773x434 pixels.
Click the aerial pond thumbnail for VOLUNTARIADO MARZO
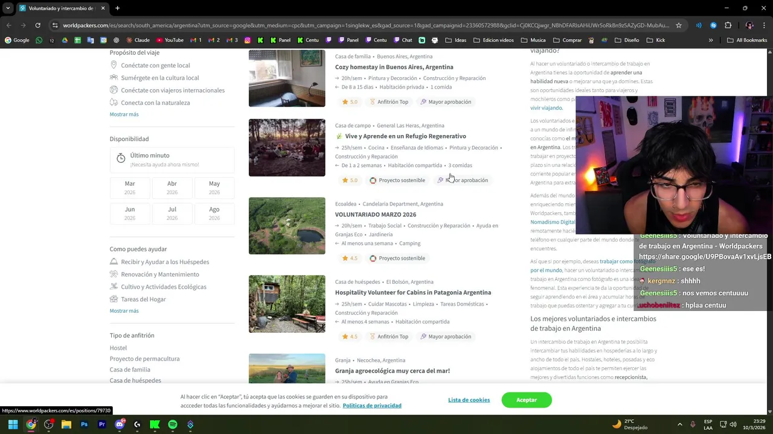click(x=287, y=225)
